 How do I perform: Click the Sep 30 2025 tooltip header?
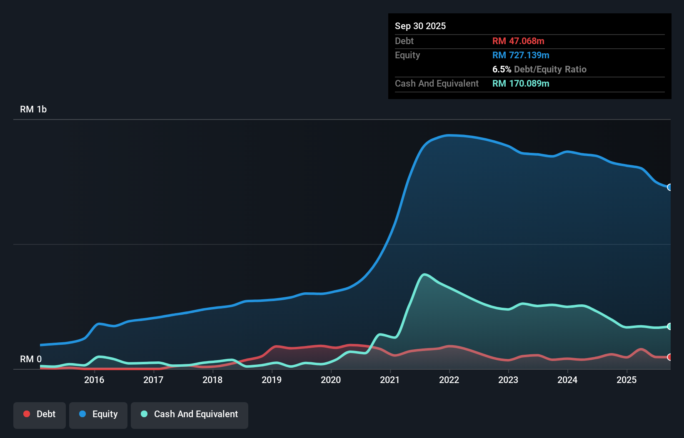click(x=420, y=26)
